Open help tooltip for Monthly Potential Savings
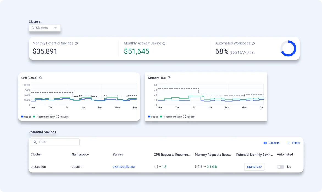Screen dimensions: 322x192 [76, 43]
